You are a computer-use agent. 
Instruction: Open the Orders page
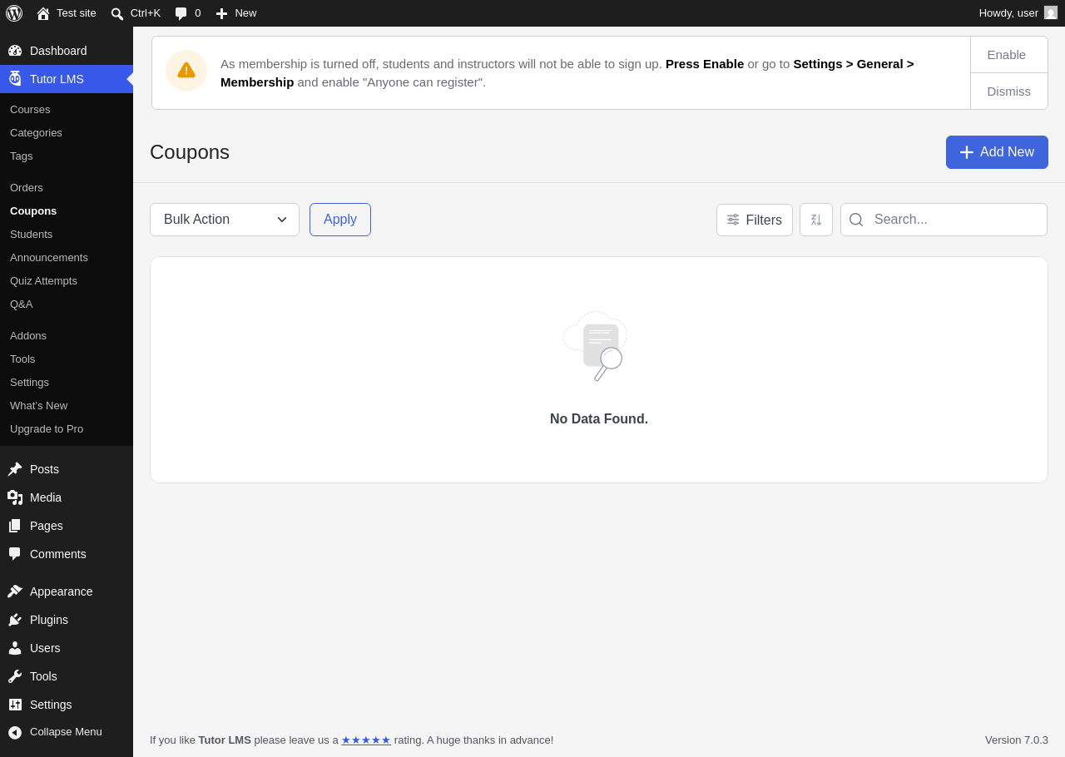pyautogui.click(x=27, y=188)
